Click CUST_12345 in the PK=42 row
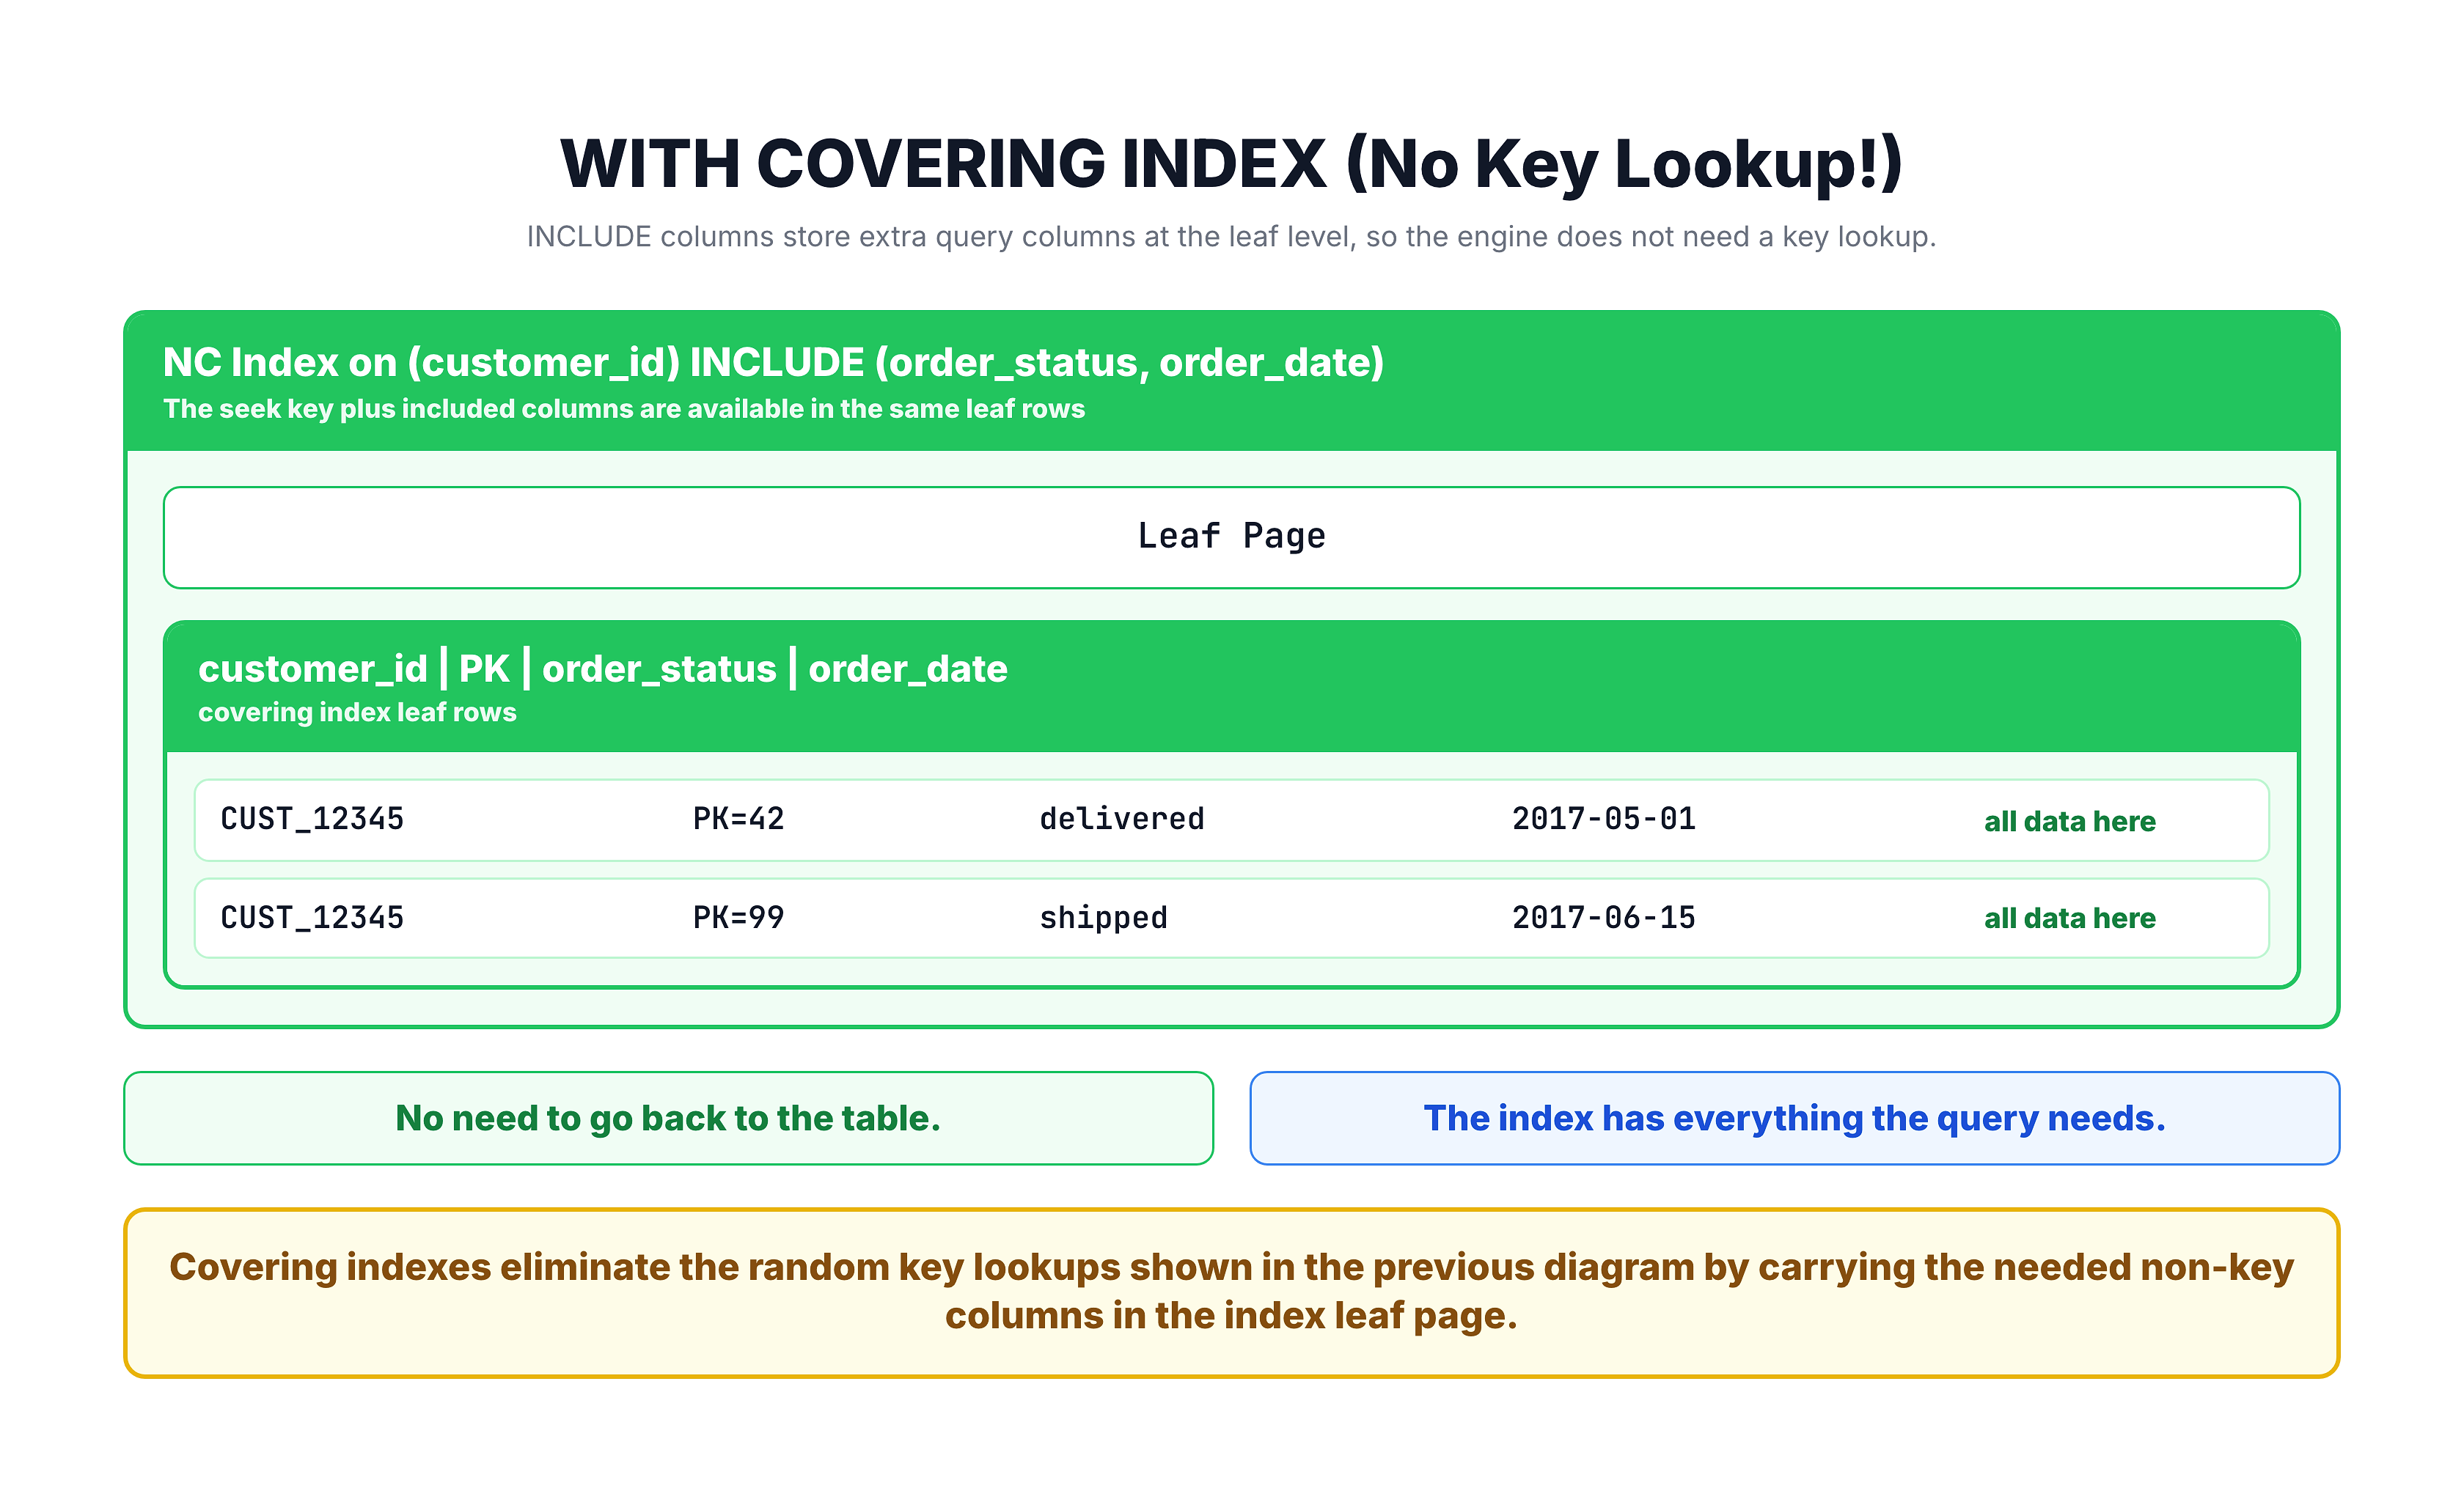Viewport: 2464px width, 1502px height. [x=312, y=820]
